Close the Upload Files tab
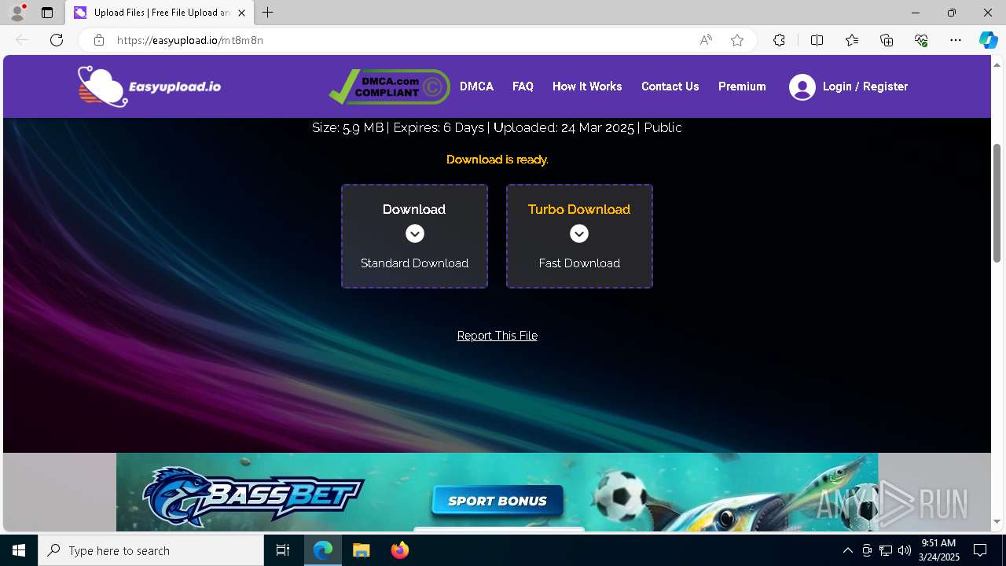This screenshot has width=1006, height=566. (x=241, y=13)
